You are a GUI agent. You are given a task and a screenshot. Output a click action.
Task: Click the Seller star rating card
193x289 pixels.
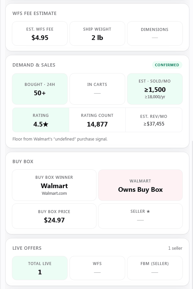(140, 216)
